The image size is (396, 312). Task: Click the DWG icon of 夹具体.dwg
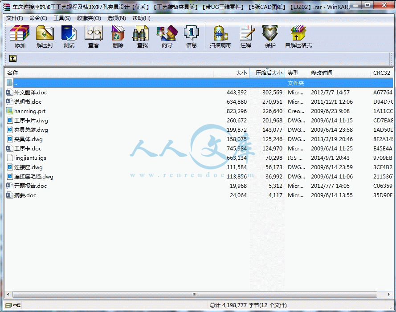pyautogui.click(x=10, y=139)
